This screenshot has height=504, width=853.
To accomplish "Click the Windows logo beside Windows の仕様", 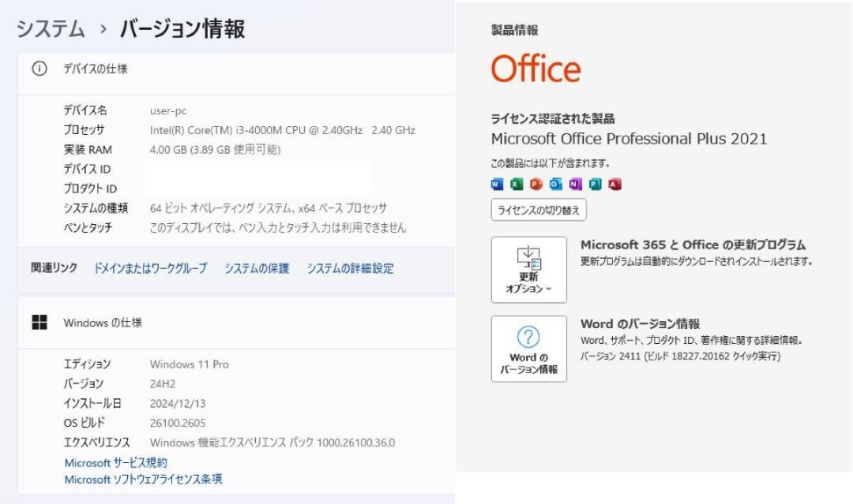I will click(x=39, y=322).
